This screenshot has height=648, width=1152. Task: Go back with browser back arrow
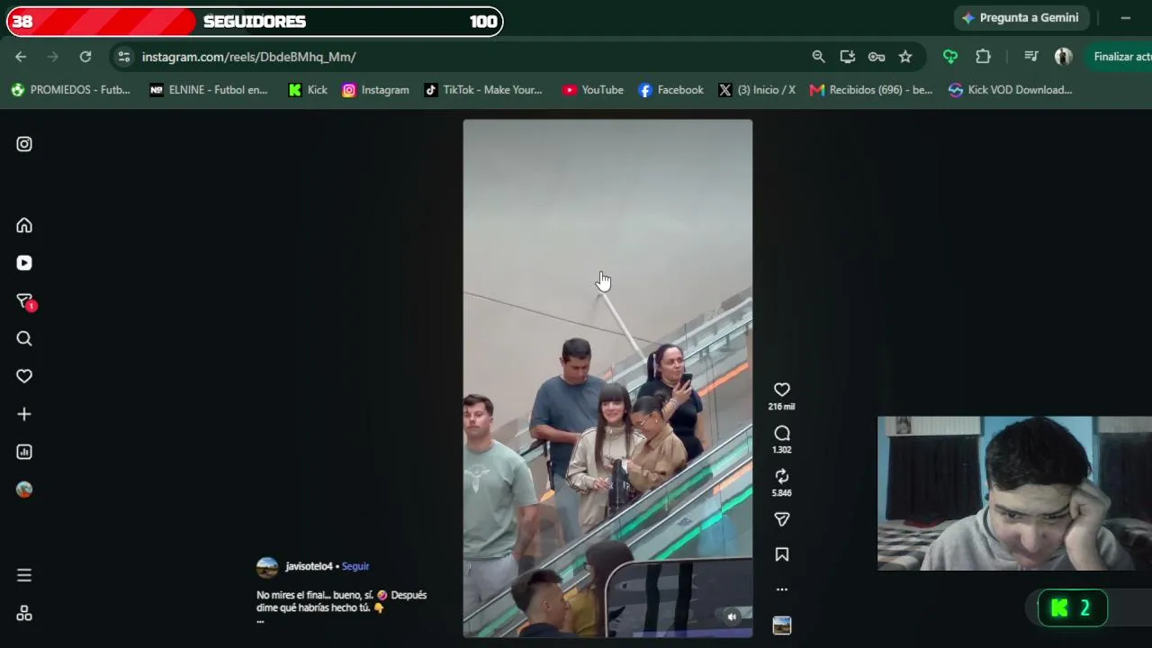tap(21, 57)
